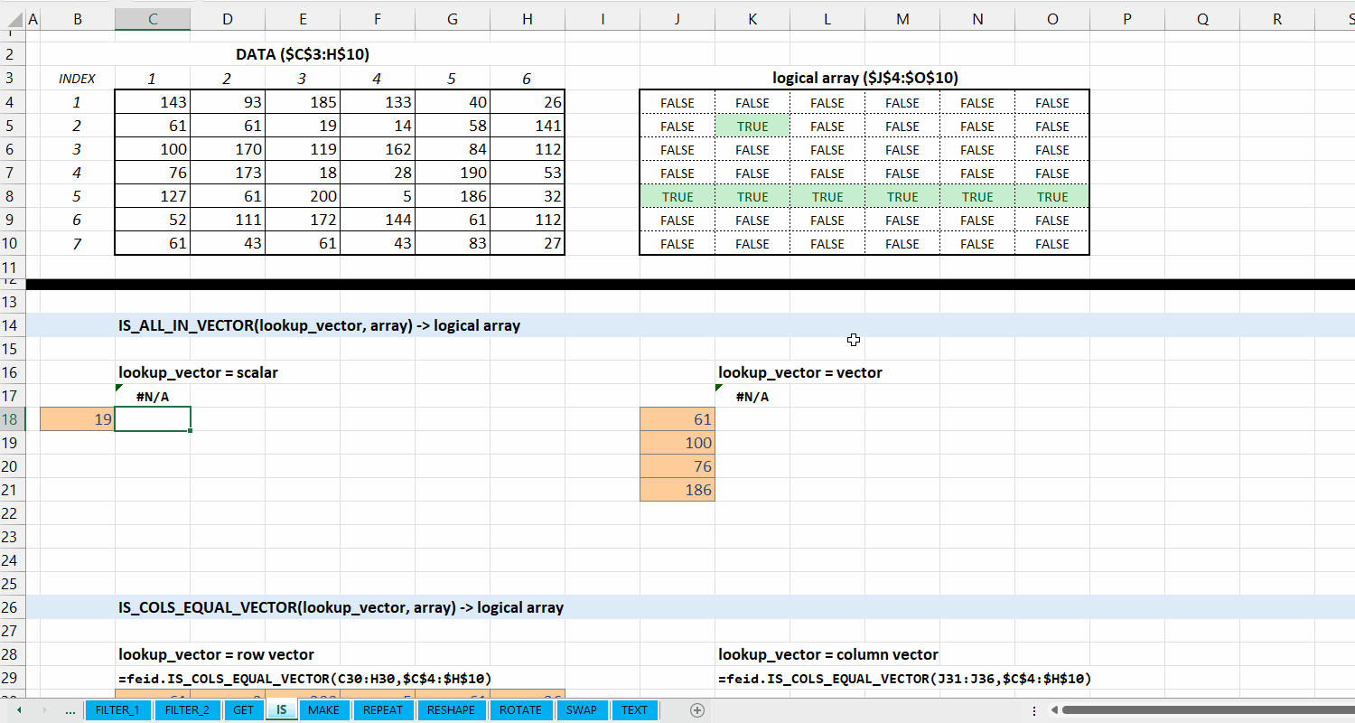1355x723 pixels.
Task: Click the 'IS_ALL_IN_VECTOR' section heading
Action: (x=319, y=325)
